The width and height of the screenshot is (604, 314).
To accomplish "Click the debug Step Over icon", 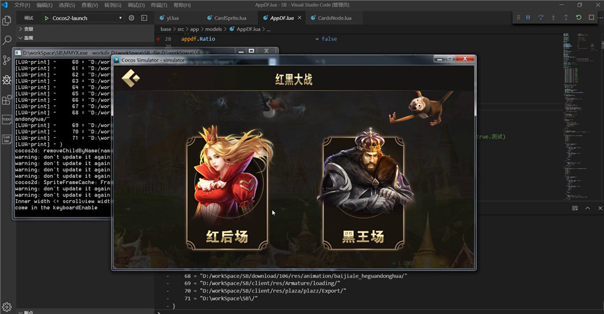I will [541, 17].
